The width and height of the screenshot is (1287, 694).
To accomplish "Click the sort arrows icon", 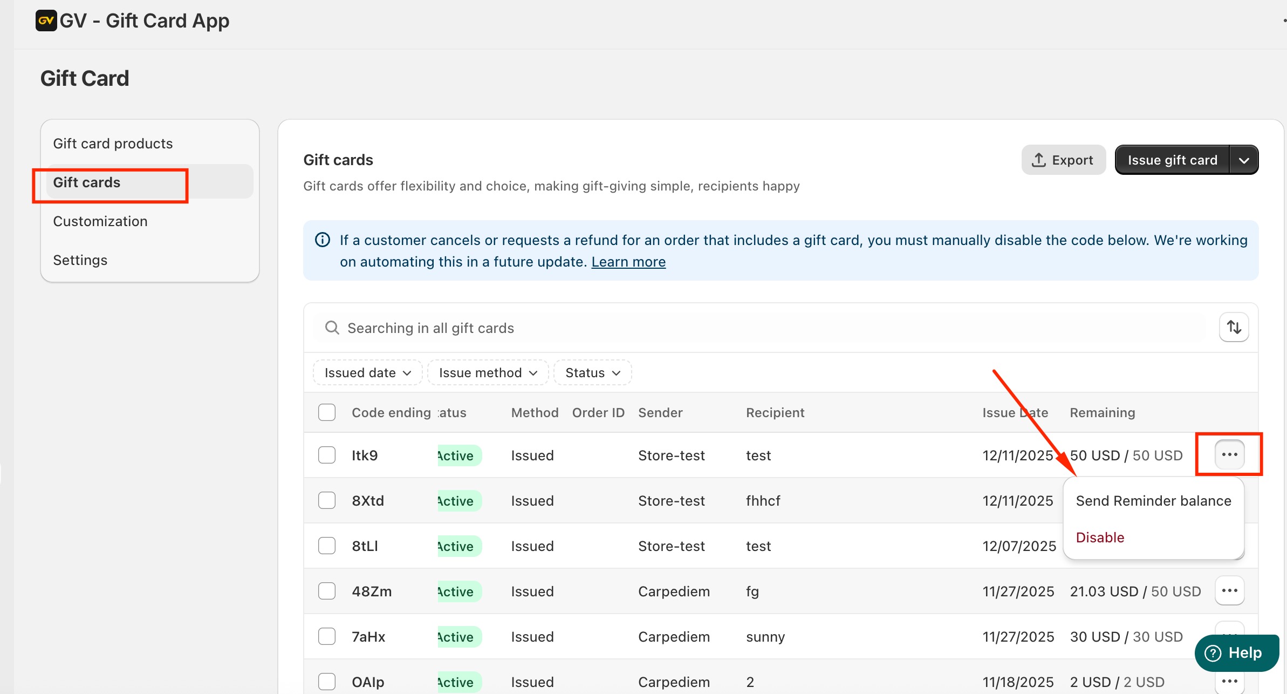I will [1234, 327].
